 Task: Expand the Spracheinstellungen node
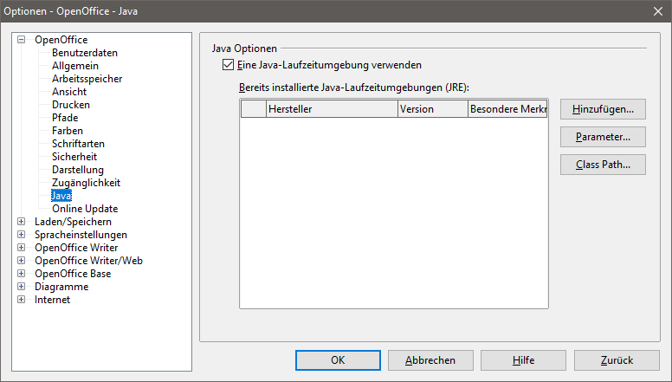click(x=21, y=235)
